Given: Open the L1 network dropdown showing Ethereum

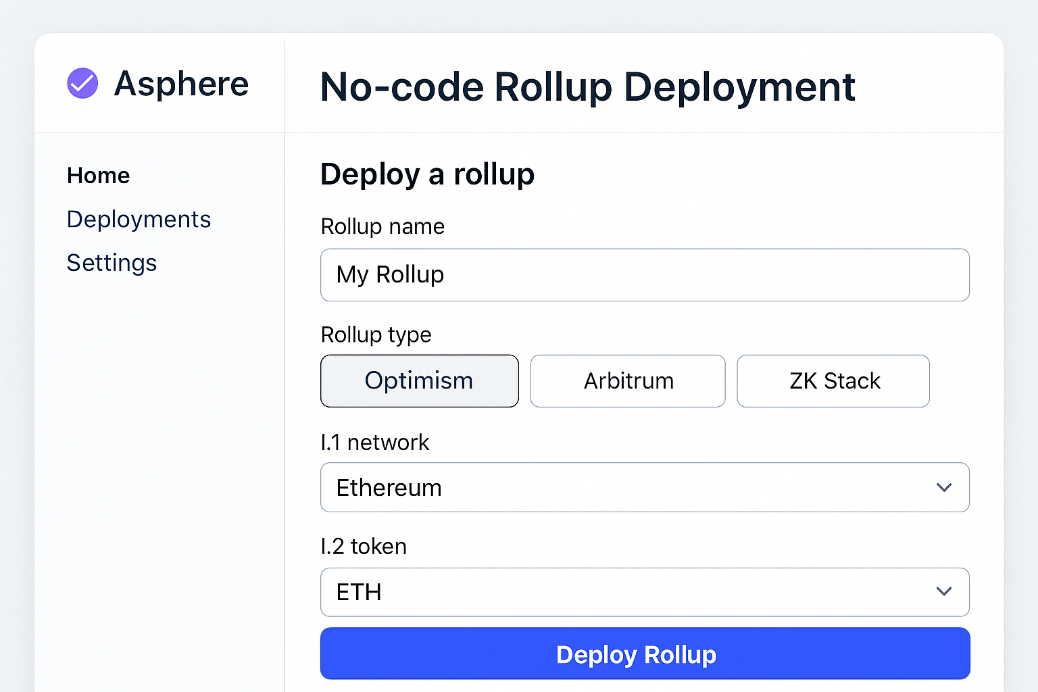Looking at the screenshot, I should (645, 487).
